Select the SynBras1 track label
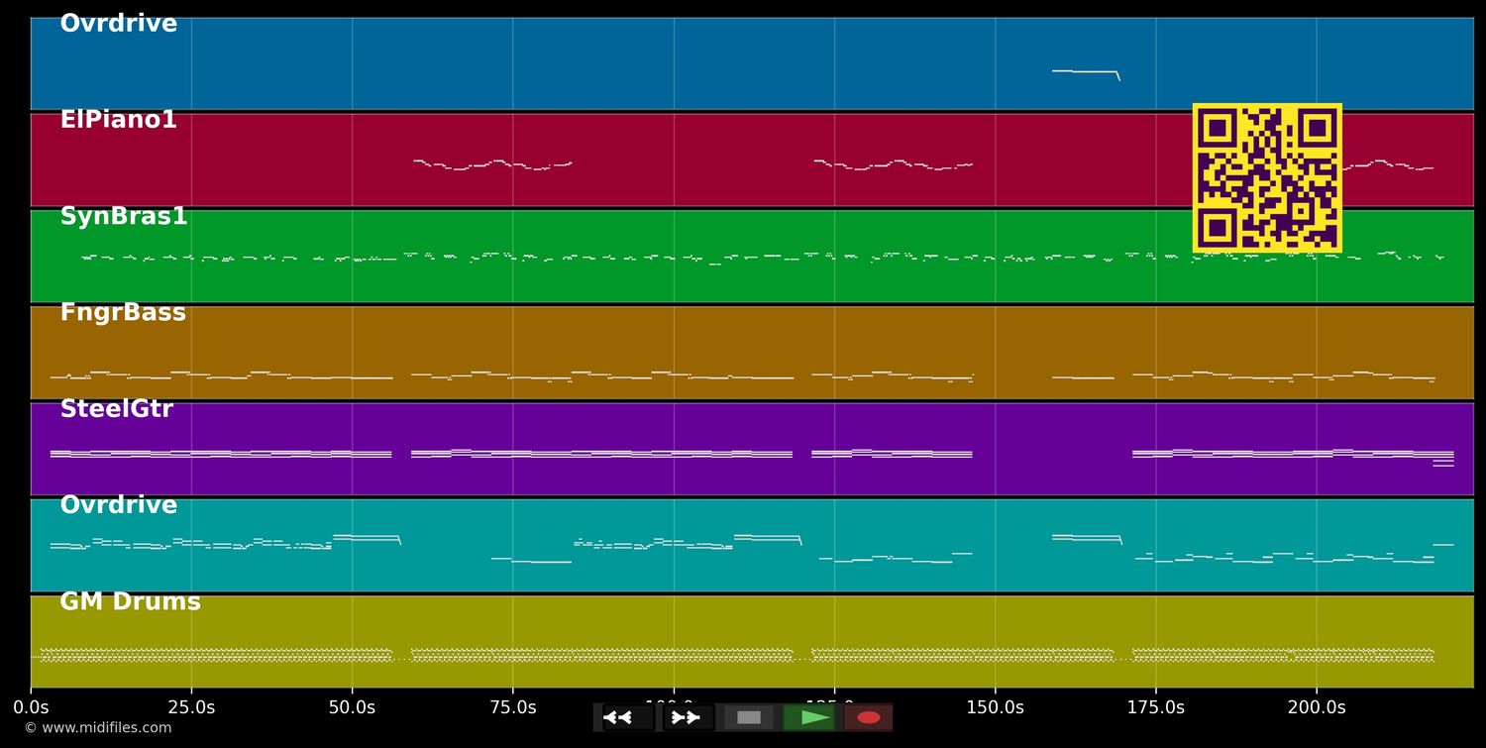This screenshot has height=748, width=1486. click(124, 217)
